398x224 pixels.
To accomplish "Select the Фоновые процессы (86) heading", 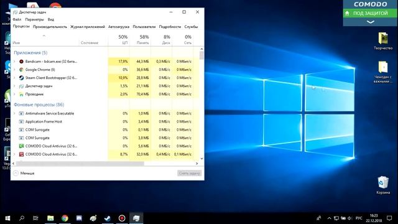I will click(x=39, y=105).
